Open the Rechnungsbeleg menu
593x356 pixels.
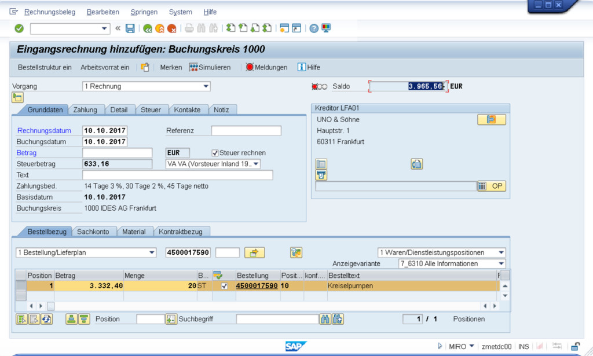(x=50, y=12)
